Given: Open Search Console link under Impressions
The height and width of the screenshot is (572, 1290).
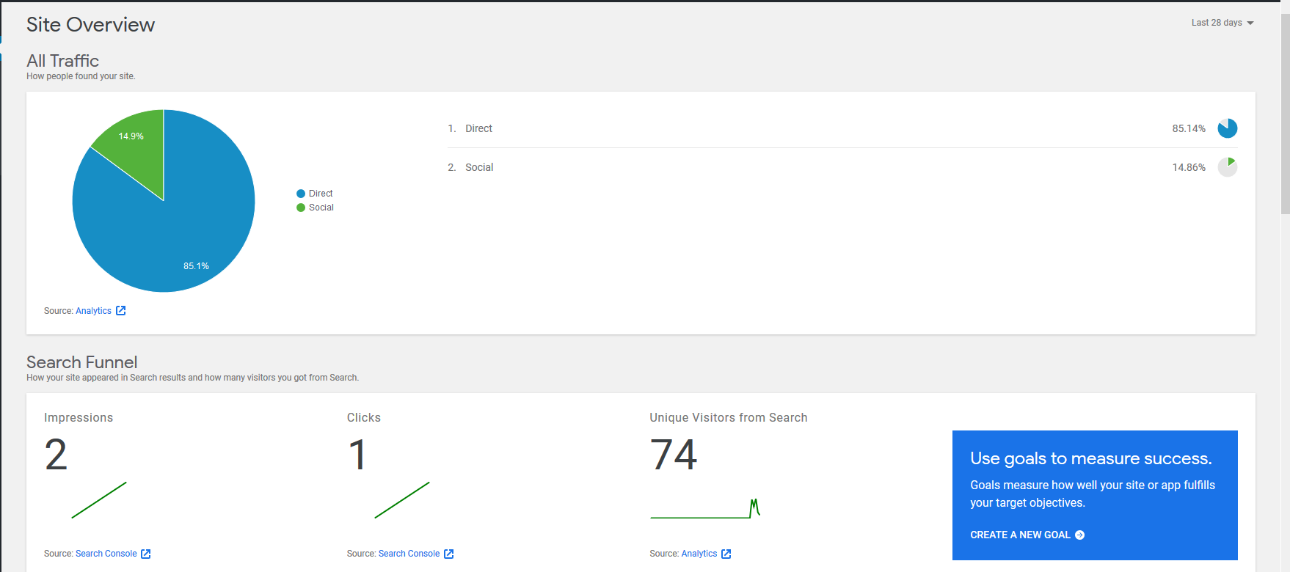Looking at the screenshot, I should [x=106, y=554].
